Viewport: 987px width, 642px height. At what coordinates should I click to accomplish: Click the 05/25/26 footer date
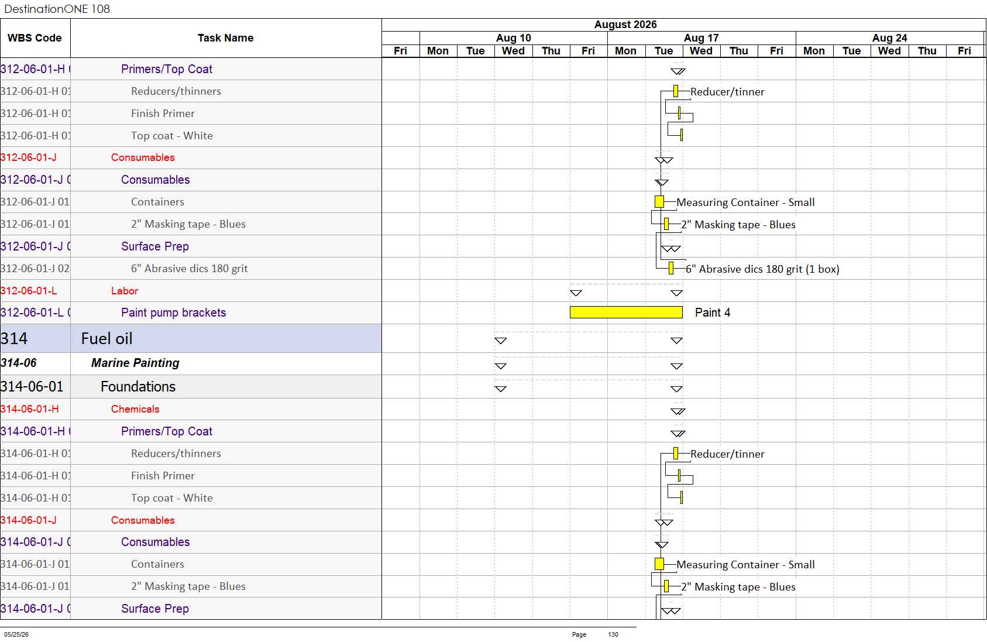16,634
